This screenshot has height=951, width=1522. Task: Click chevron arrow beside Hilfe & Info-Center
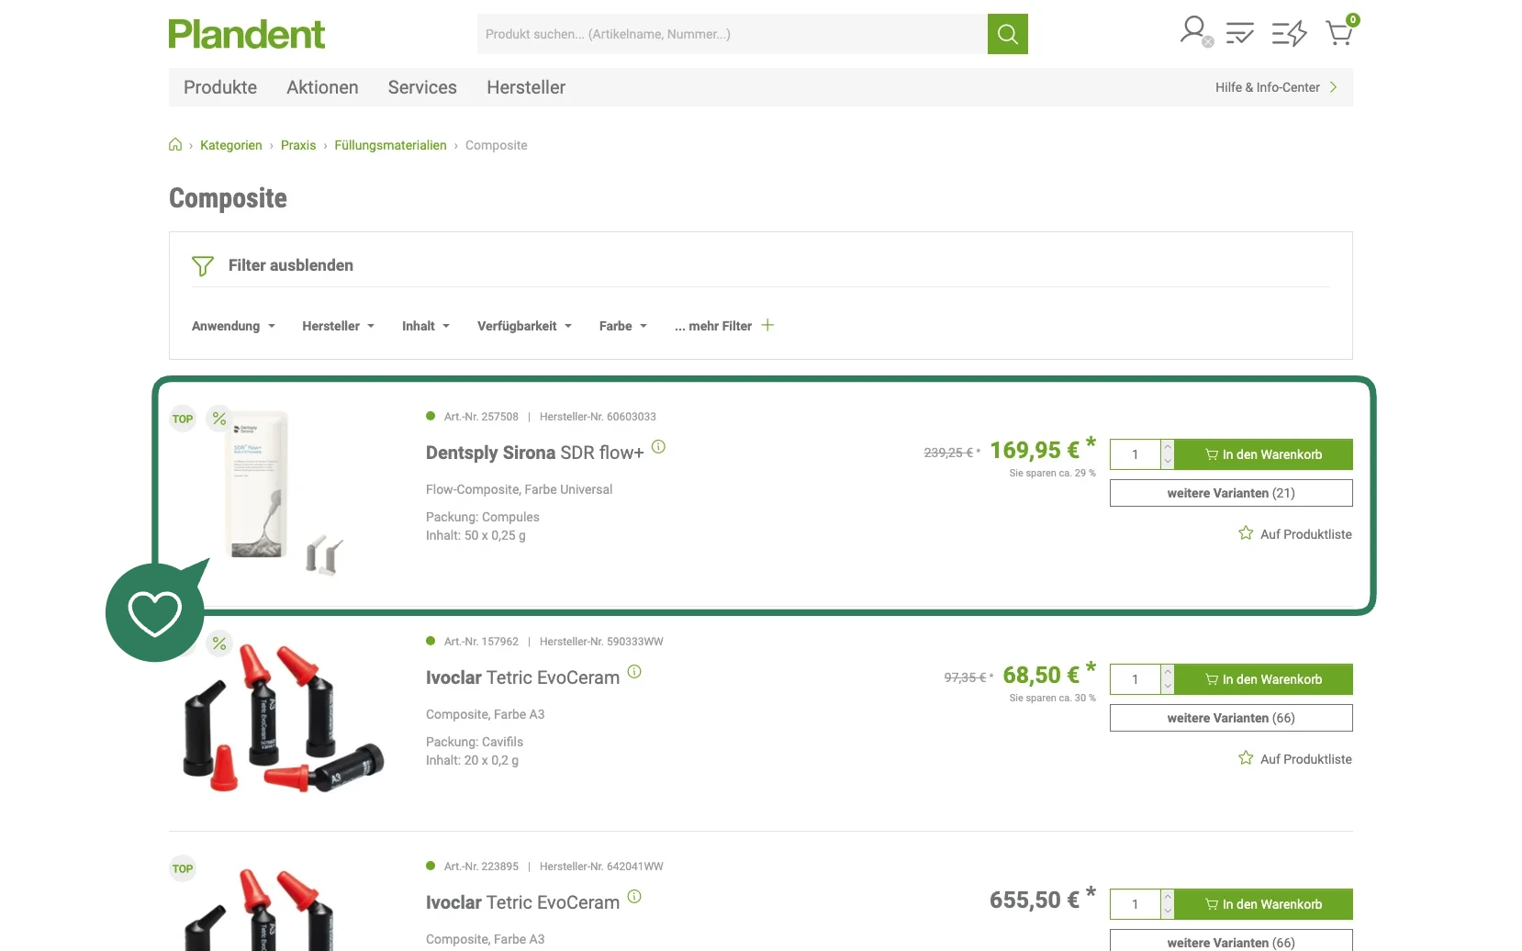1334,87
